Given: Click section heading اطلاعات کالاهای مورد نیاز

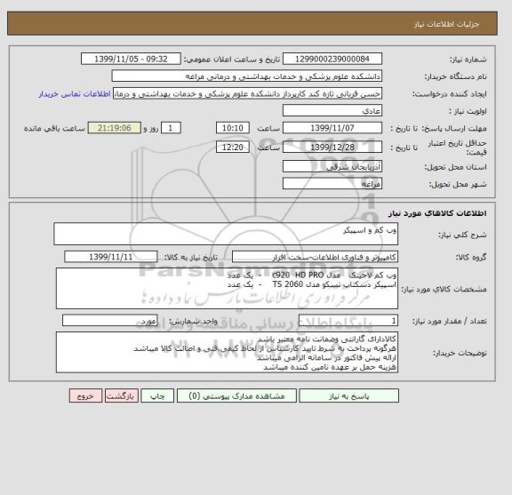Looking at the screenshot, I should (437, 213).
